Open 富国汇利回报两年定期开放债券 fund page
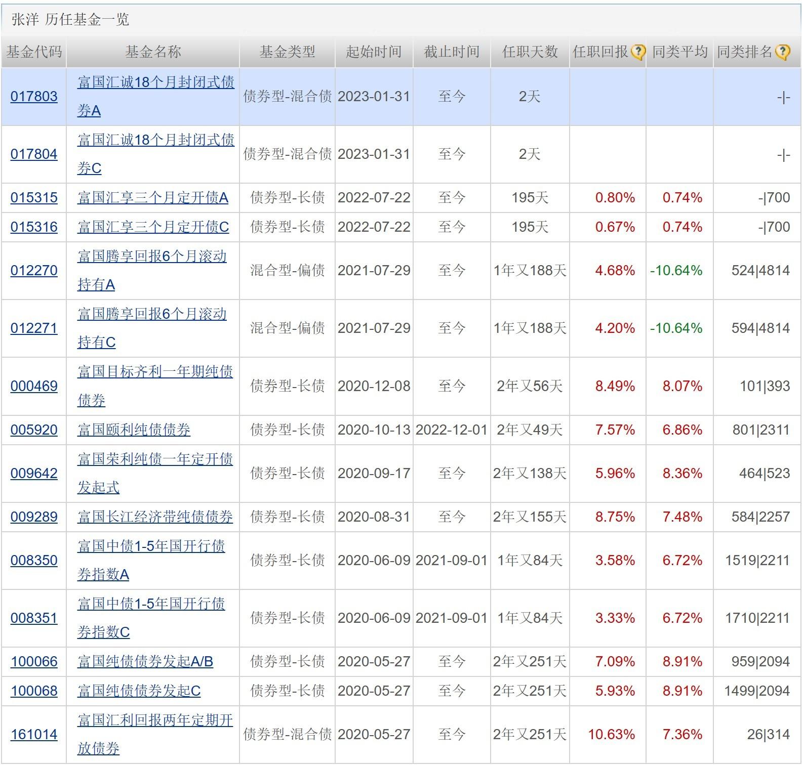Viewport: 803px width, 766px height. click(155, 735)
